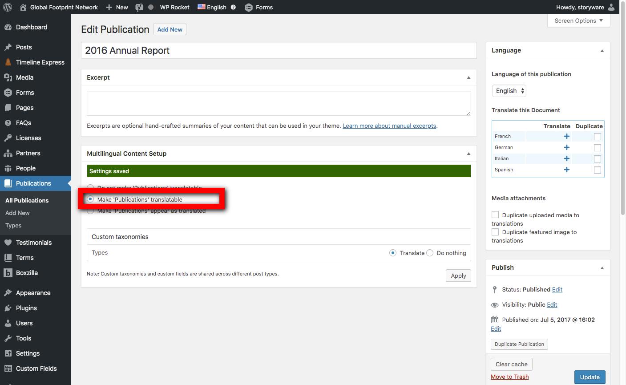Click the home icon beside Global Footprint Network
This screenshot has height=385, width=626.
[23, 7]
